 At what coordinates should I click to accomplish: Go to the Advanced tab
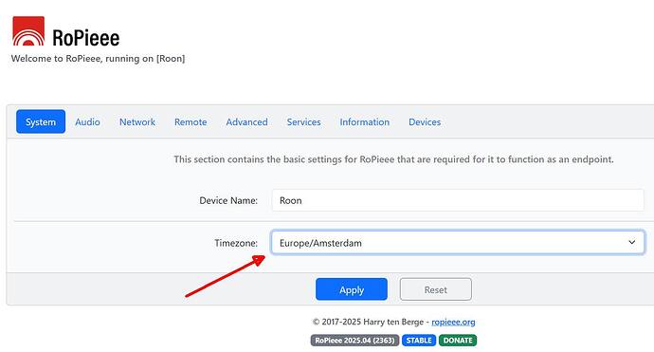pos(247,122)
